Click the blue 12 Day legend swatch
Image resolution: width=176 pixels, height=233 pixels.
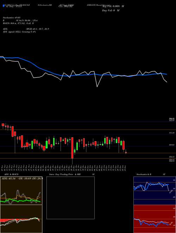click(4, 6)
